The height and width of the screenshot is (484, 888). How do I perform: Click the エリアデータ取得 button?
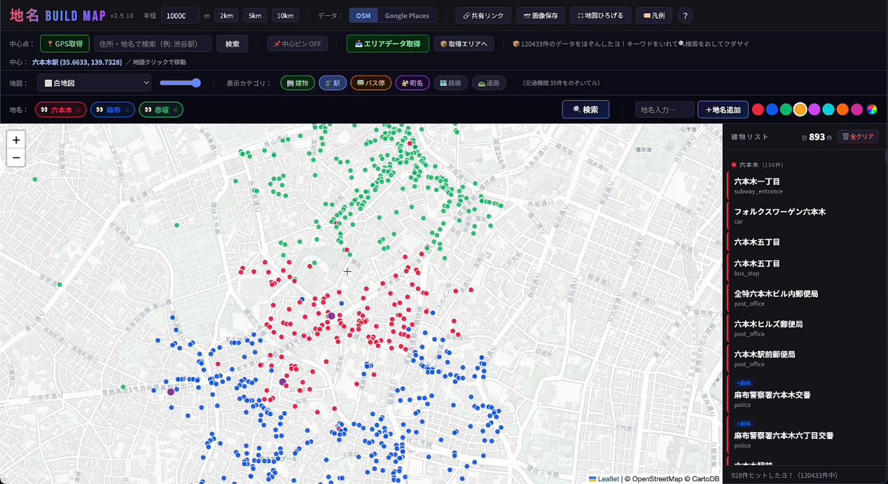[x=388, y=44]
